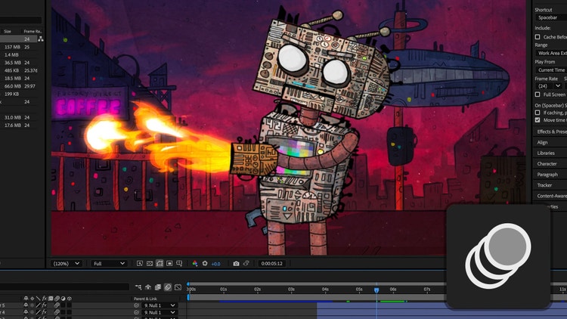
Task: Toggle motion blur switch on layer row 5
Action: [x=57, y=305]
